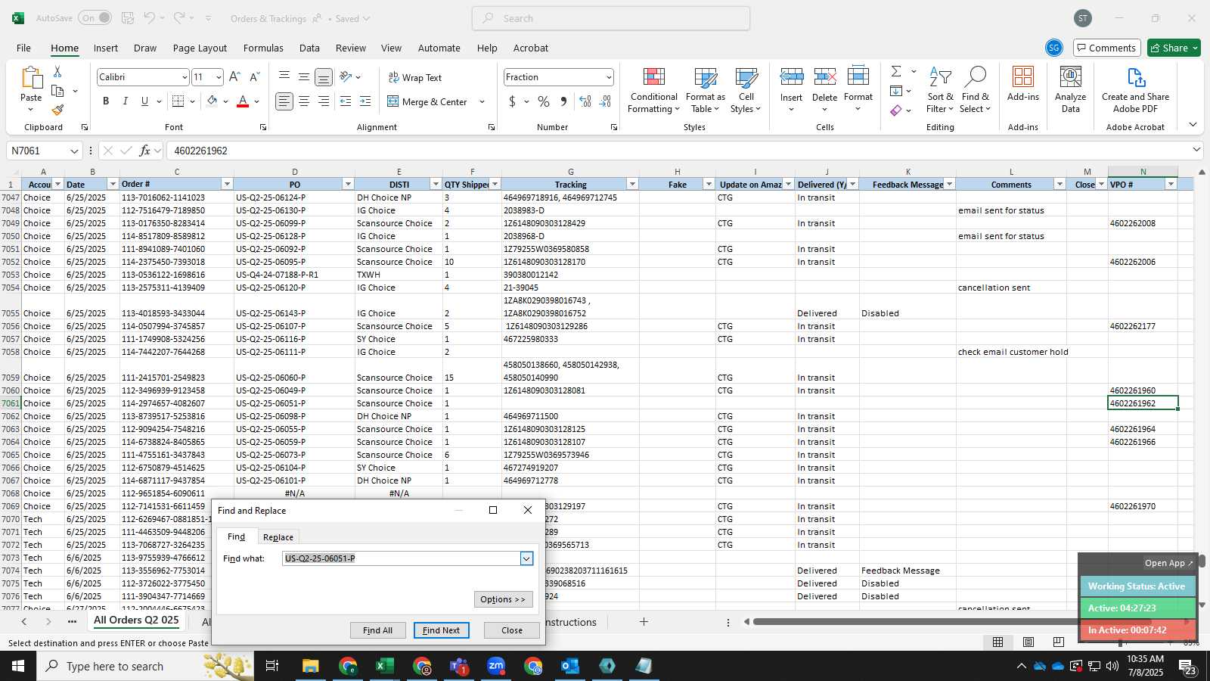Viewport: 1210px width, 681px height.
Task: Click Options >> button
Action: (503, 599)
